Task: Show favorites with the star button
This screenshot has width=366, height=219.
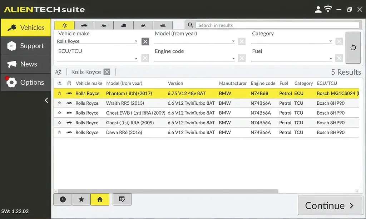Action: click(81, 199)
